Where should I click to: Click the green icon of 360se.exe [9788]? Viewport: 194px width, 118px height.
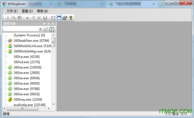click(10, 89)
